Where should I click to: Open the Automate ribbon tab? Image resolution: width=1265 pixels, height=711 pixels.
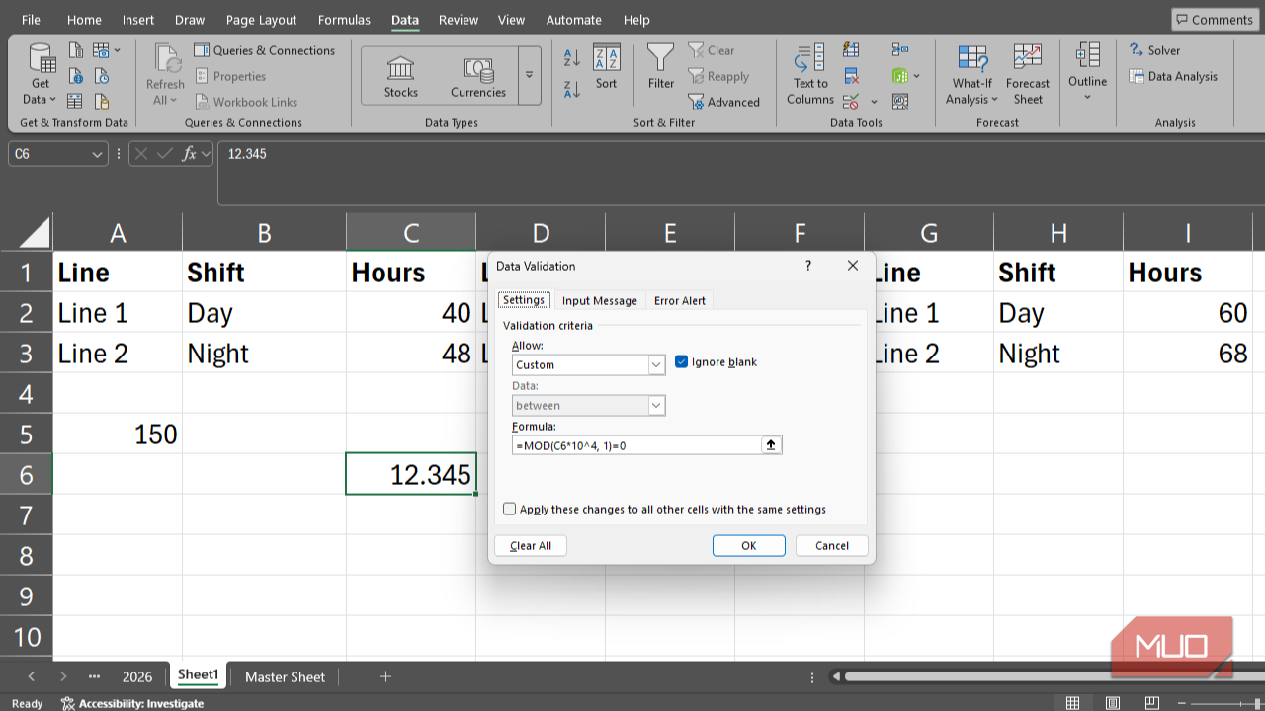tap(574, 20)
